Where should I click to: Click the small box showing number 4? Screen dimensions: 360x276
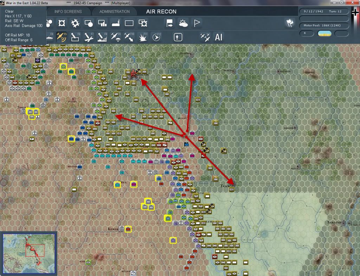pyautogui.click(x=307, y=33)
